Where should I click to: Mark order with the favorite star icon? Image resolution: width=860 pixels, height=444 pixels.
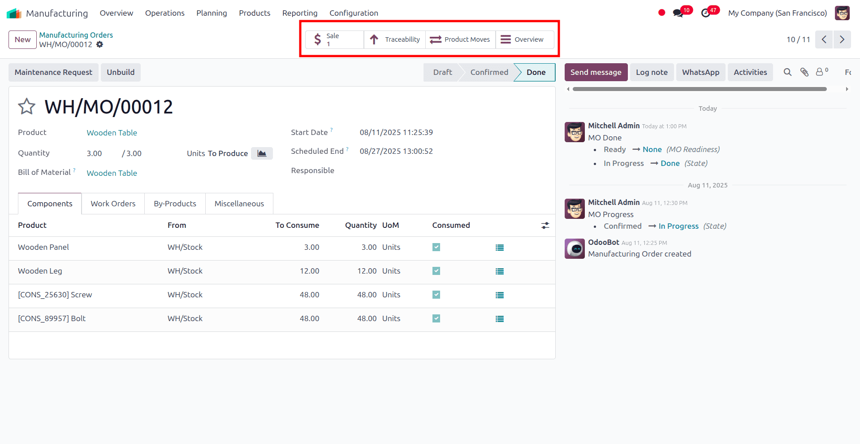26,107
